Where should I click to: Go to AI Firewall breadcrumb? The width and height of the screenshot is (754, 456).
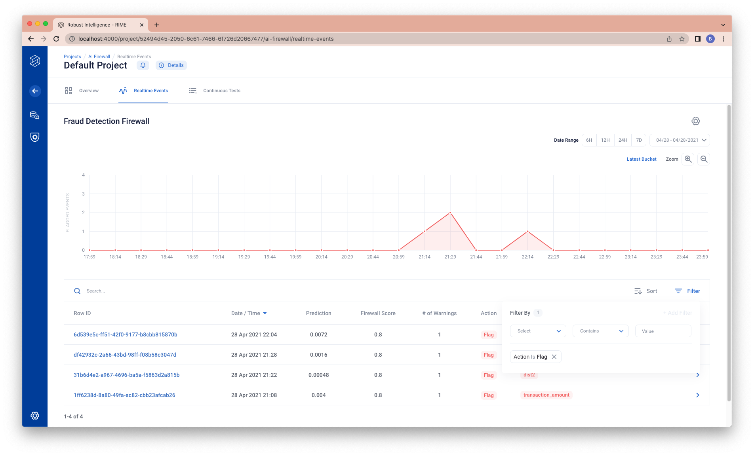[99, 57]
